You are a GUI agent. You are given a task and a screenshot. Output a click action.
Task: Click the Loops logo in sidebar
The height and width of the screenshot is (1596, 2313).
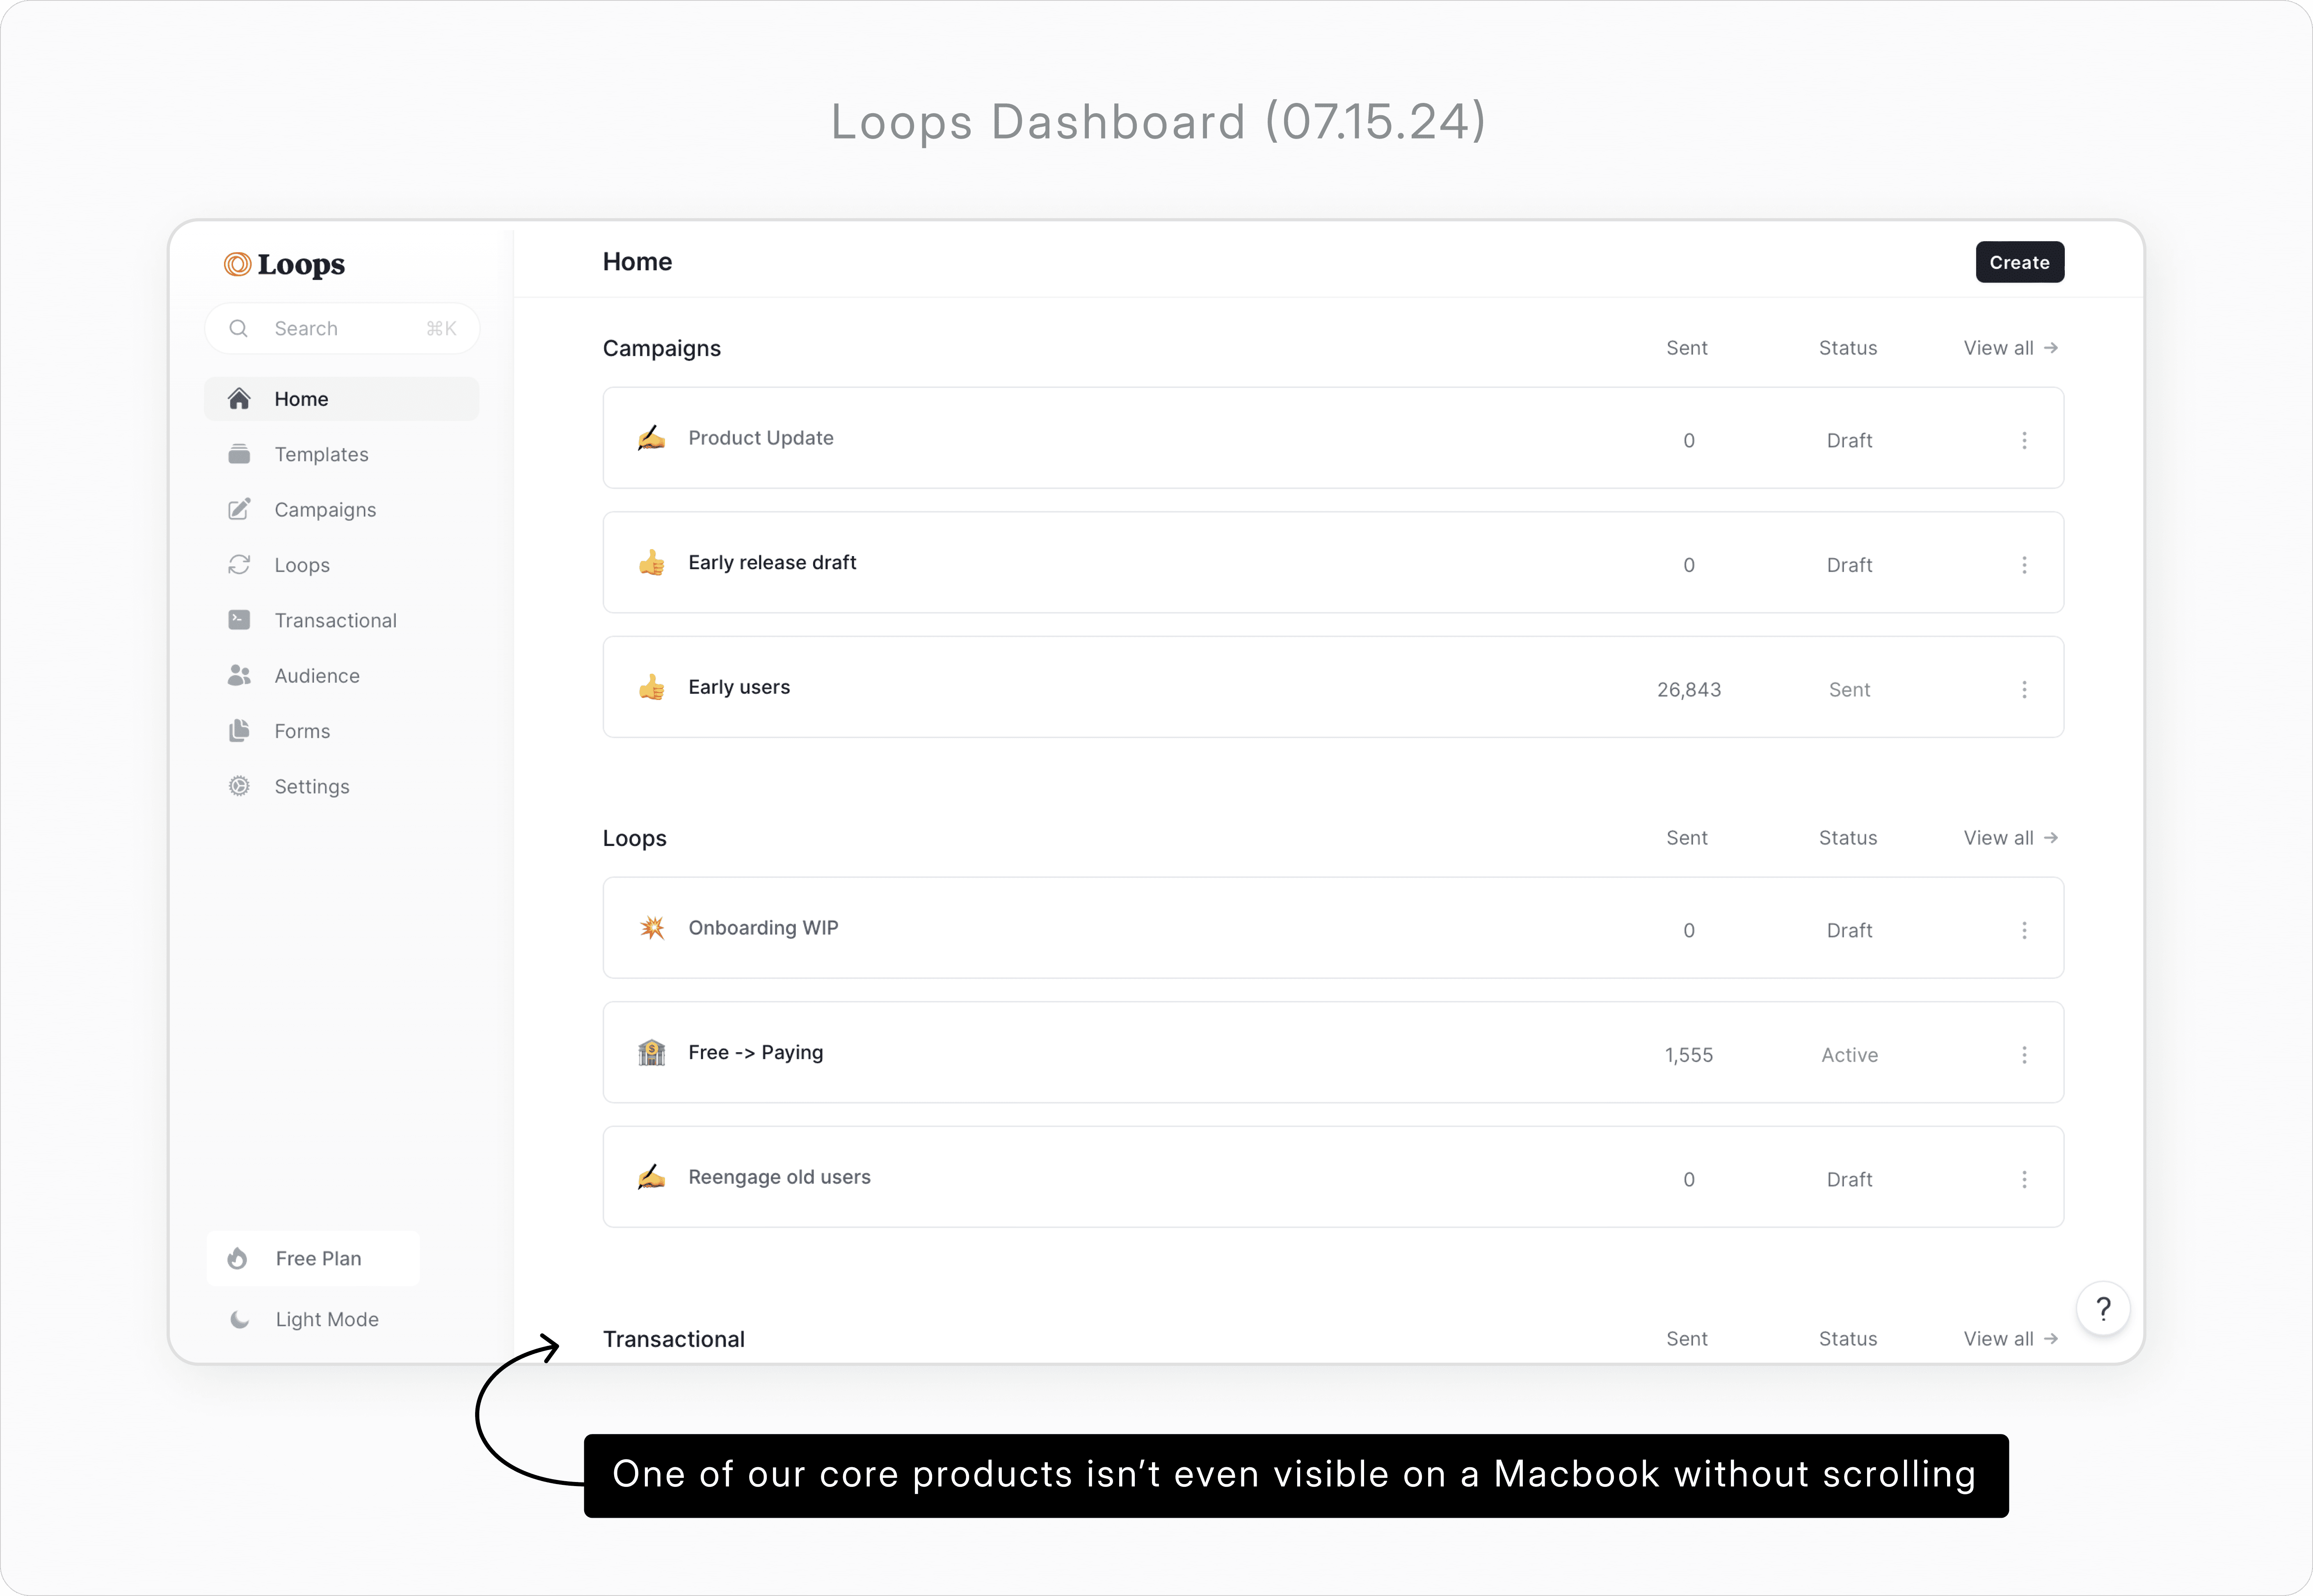(x=284, y=264)
